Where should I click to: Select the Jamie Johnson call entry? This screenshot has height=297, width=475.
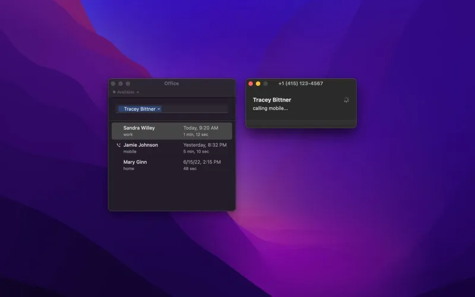tap(172, 148)
